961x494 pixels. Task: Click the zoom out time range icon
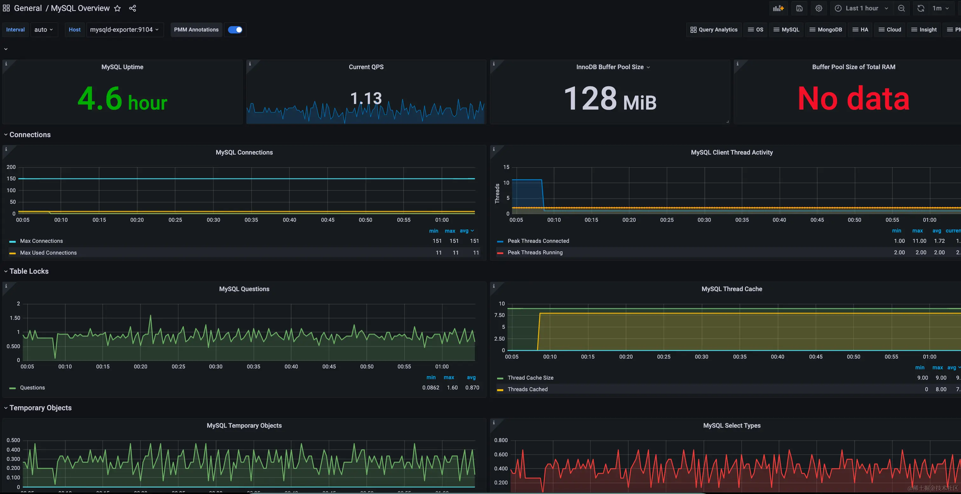(901, 8)
